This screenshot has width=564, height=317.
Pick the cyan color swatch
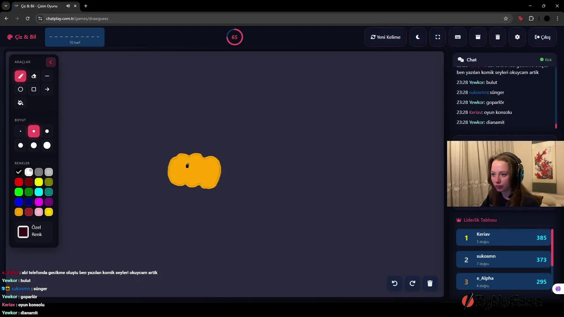point(39,192)
